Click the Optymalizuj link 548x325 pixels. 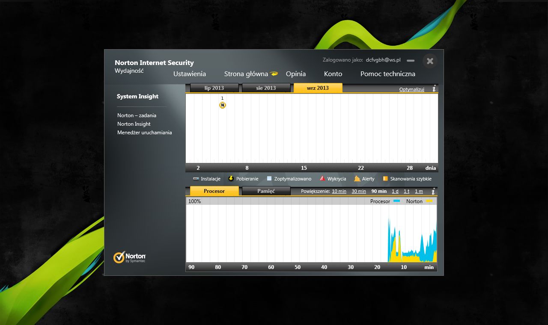coord(411,89)
